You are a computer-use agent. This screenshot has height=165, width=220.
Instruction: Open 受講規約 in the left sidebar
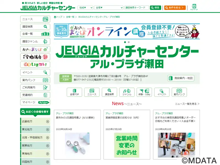[x=35, y=95]
